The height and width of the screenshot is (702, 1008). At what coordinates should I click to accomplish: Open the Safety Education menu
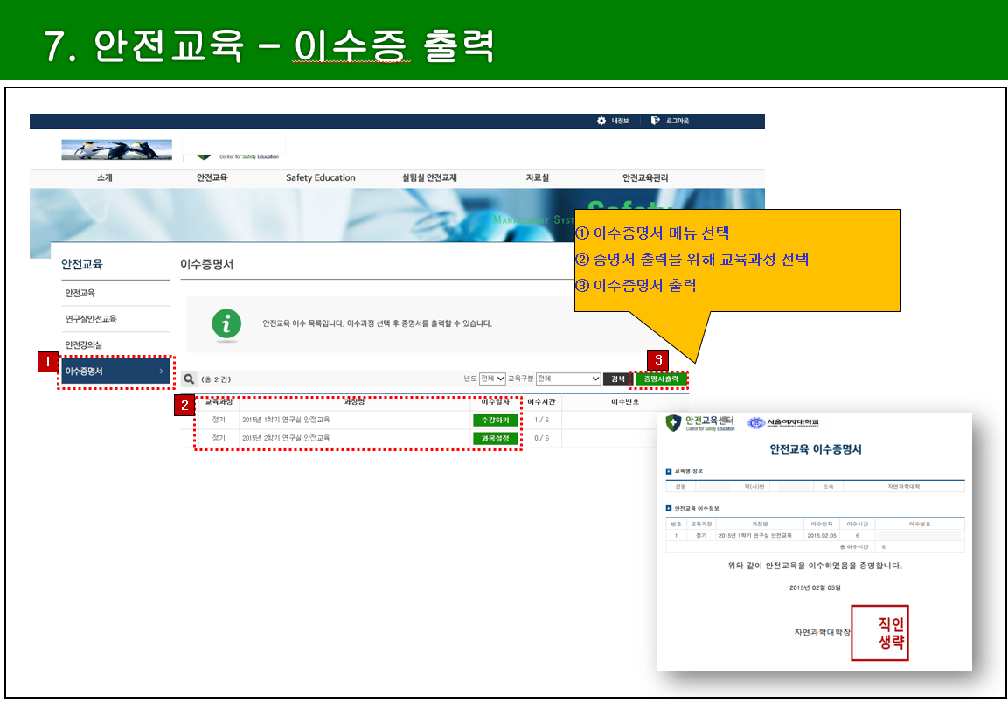click(x=321, y=178)
